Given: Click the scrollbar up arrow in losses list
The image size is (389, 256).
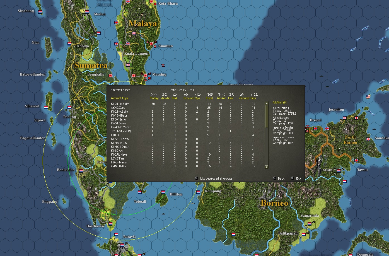Looking at the screenshot, I should coord(266,103).
